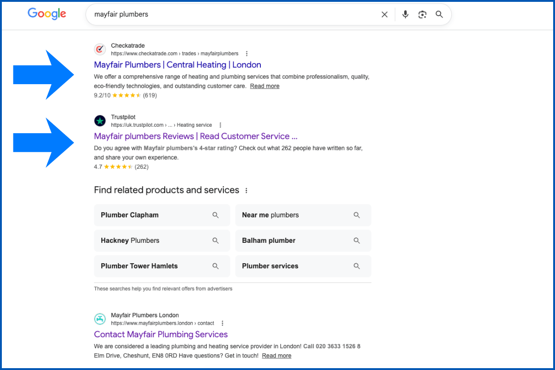The height and width of the screenshot is (370, 555).
Task: Expand Read more on Checkatrade snippet
Action: (x=265, y=86)
